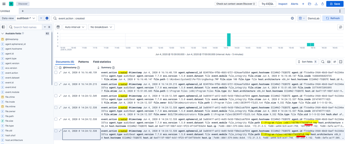Open the No breakdown dropdown

pos(102,27)
